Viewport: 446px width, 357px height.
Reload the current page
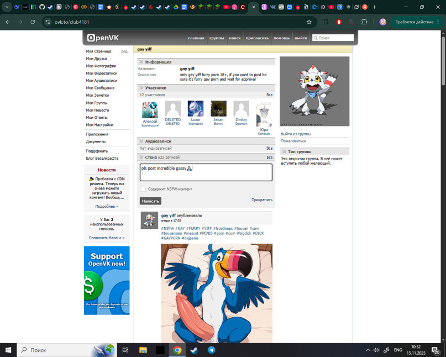point(33,22)
